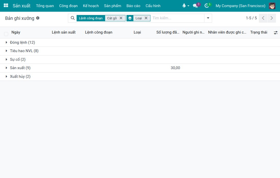Image resolution: width=280 pixels, height=178 pixels.
Task: Expand the Đóng lệnh (12) group
Action: coord(140,42)
